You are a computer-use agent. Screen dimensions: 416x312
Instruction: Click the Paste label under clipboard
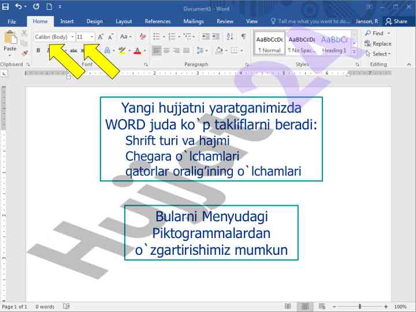[10, 49]
